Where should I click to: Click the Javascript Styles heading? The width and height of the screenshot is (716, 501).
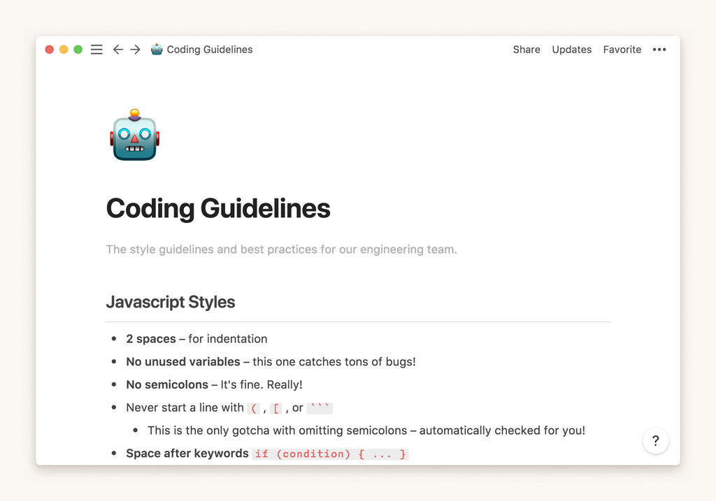(171, 302)
